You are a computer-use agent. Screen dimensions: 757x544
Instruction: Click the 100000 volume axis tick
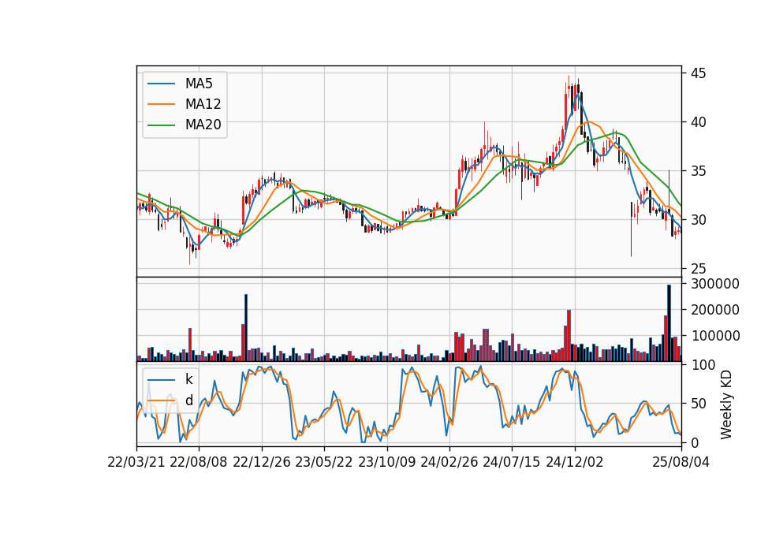tap(715, 336)
